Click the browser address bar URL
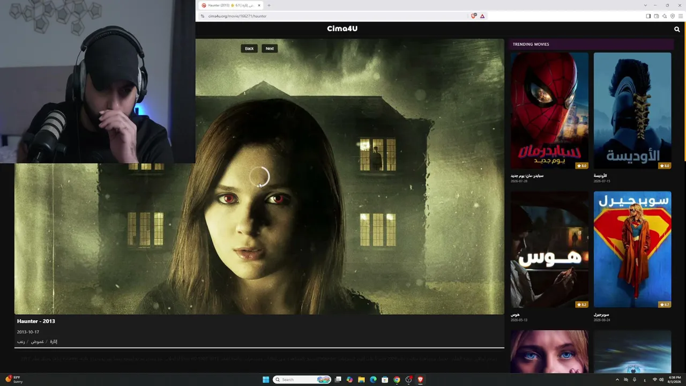Viewport: 686px width, 386px height. pos(237,16)
